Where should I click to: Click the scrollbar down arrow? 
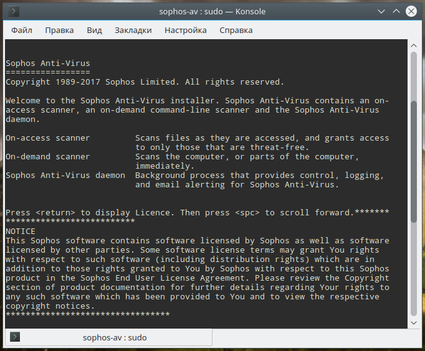[414, 322]
